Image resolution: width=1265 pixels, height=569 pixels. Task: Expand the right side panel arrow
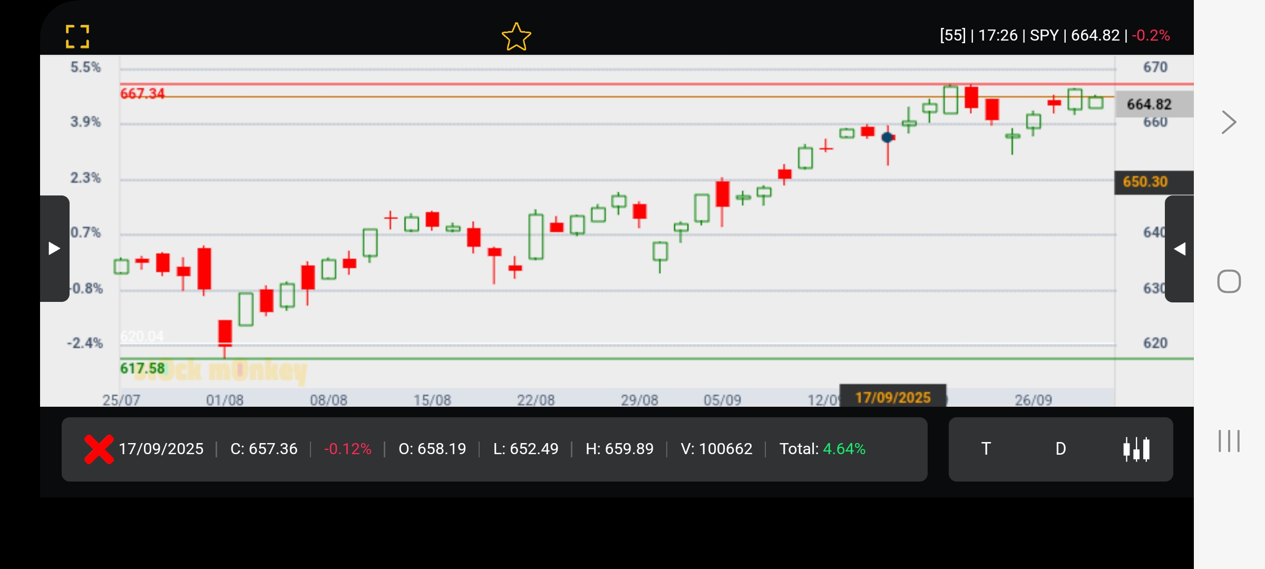pos(1180,249)
